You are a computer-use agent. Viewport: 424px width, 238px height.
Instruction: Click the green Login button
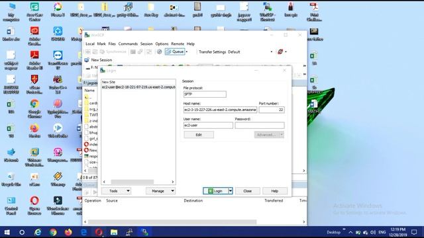coord(215,191)
